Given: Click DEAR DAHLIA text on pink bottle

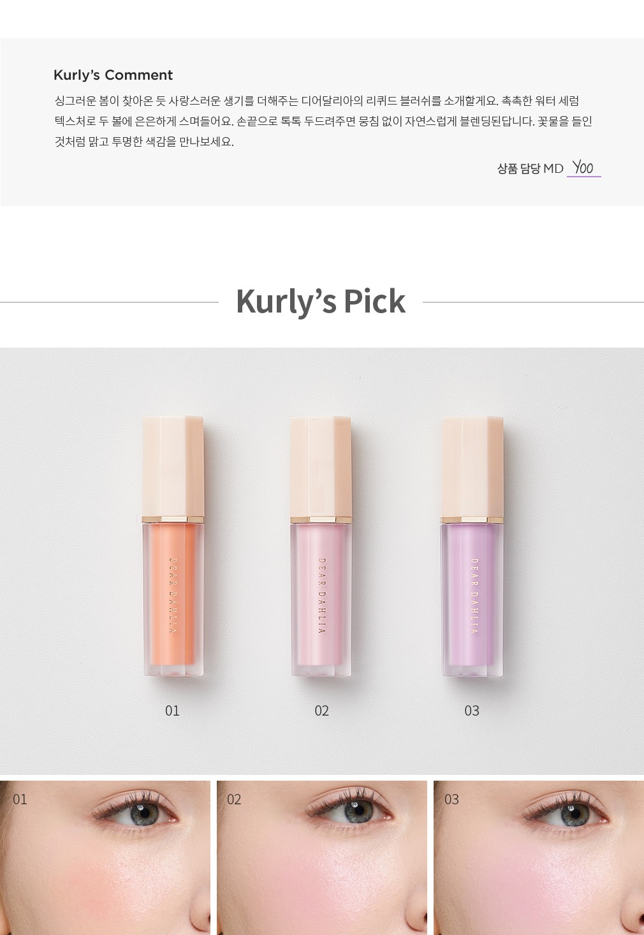Looking at the screenshot, I should (x=321, y=596).
